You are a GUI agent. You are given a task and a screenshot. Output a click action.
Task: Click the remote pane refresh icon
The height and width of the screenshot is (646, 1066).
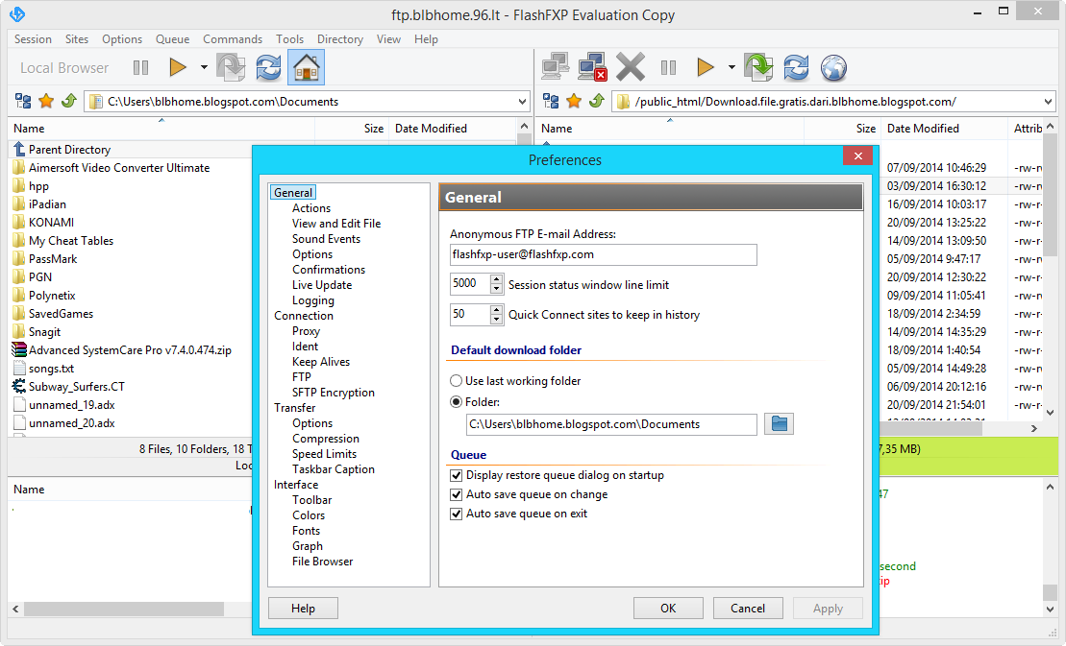(796, 68)
